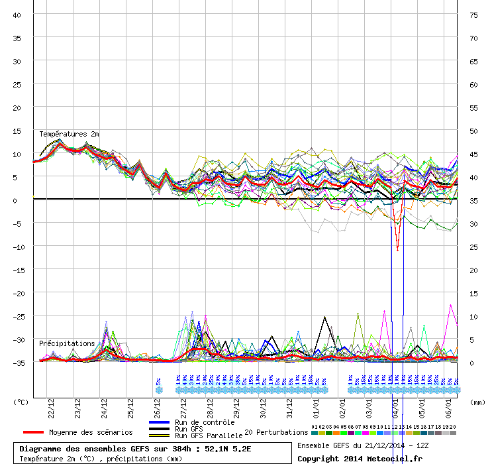Screen dimensions: 490x464
Task: Click the 05/01 date label
Action: [422, 408]
